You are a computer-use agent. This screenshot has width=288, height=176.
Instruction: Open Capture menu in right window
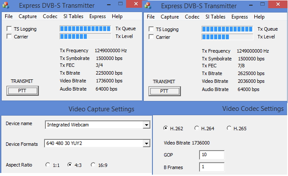click(170, 17)
